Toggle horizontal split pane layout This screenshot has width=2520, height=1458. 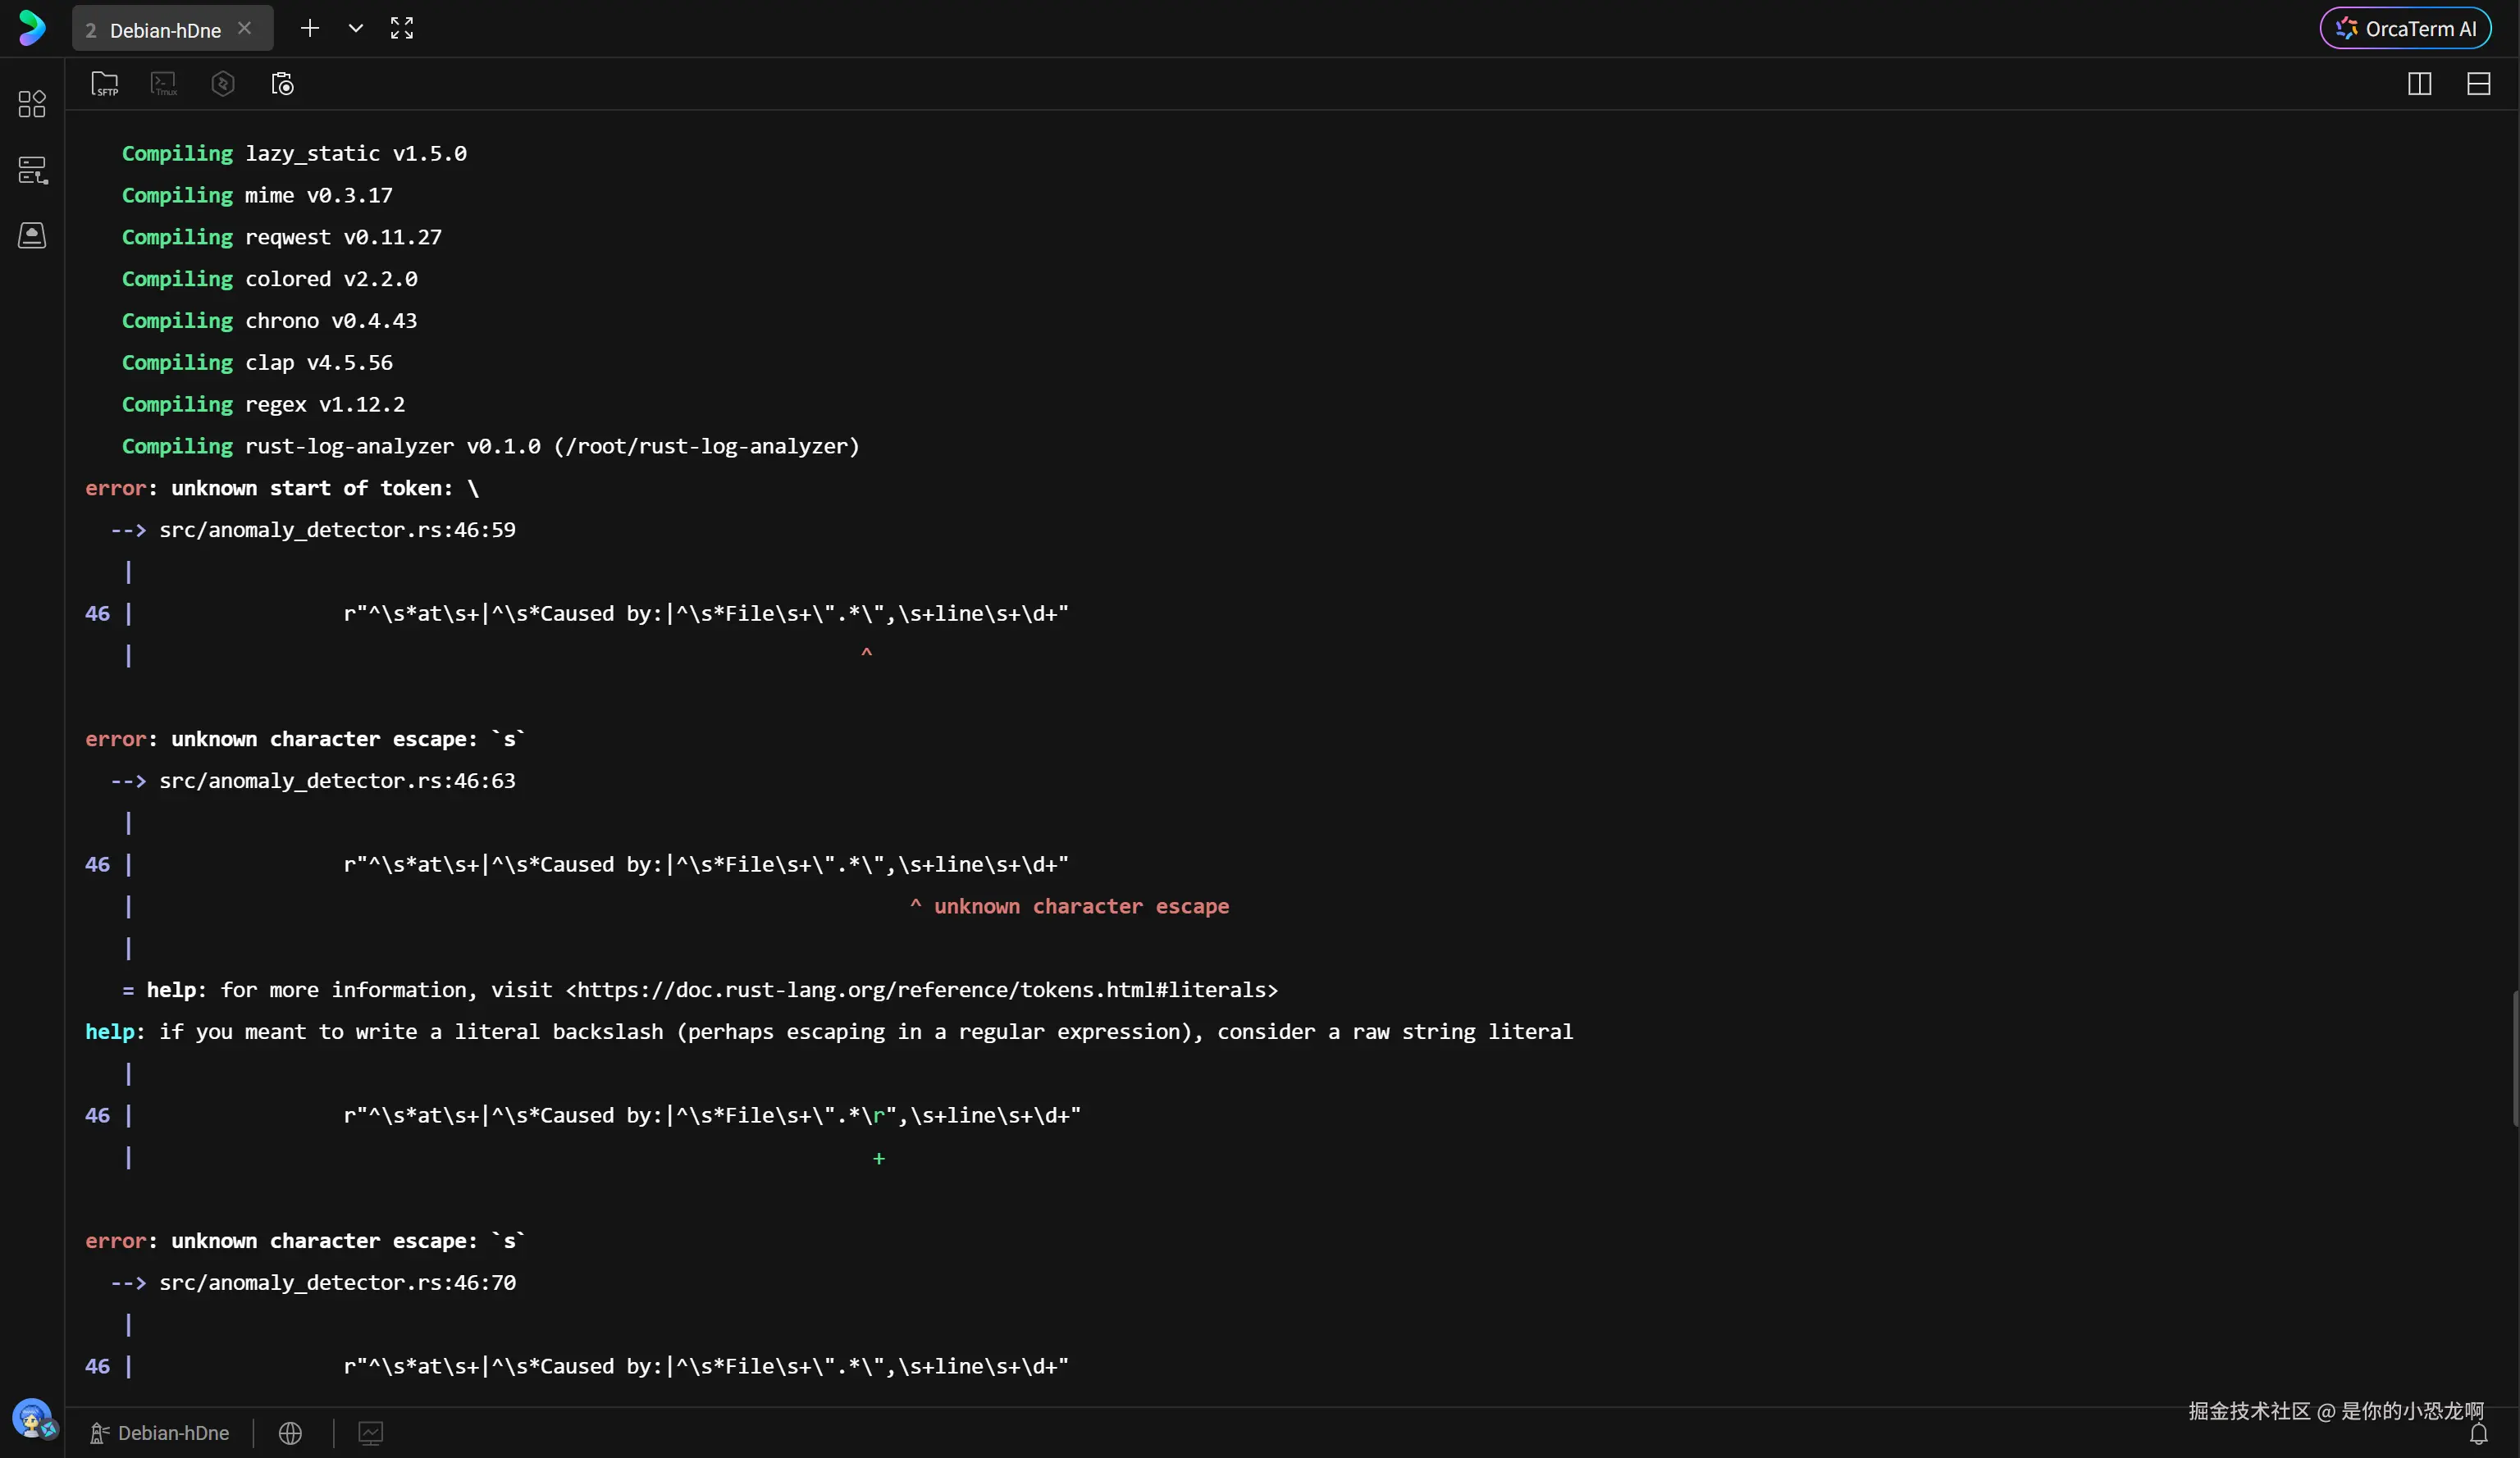click(2478, 84)
